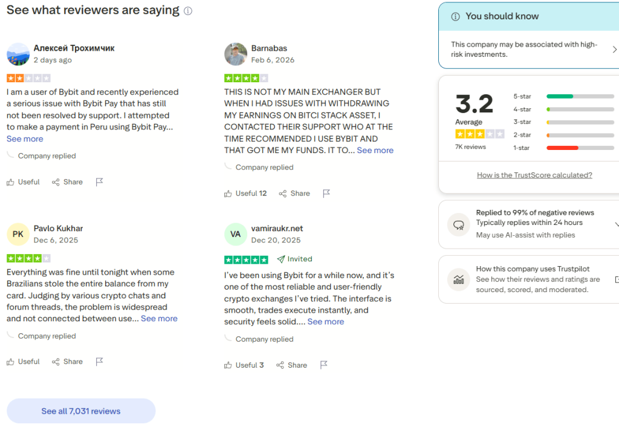Viewport: 619px width, 427px height.
Task: Expand vamiraukr.net's review with See more
Action: coord(326,322)
